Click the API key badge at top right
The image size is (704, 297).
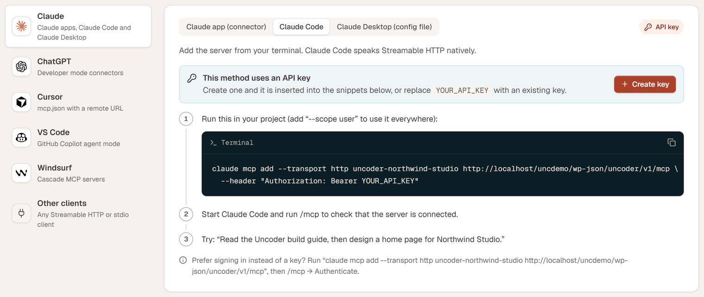(661, 27)
